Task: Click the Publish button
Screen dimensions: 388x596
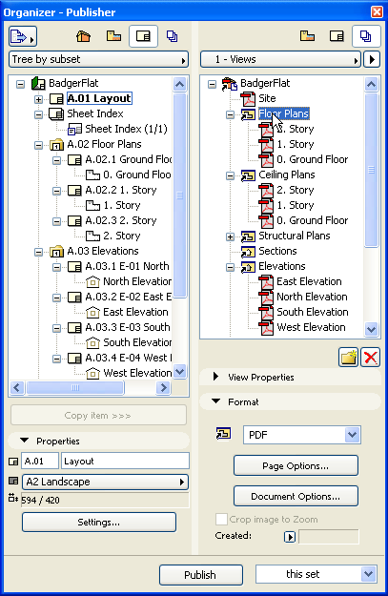Action: click(x=200, y=575)
